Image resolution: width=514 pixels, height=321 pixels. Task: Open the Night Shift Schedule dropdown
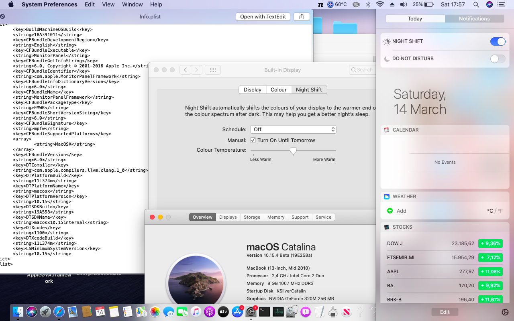pos(293,129)
